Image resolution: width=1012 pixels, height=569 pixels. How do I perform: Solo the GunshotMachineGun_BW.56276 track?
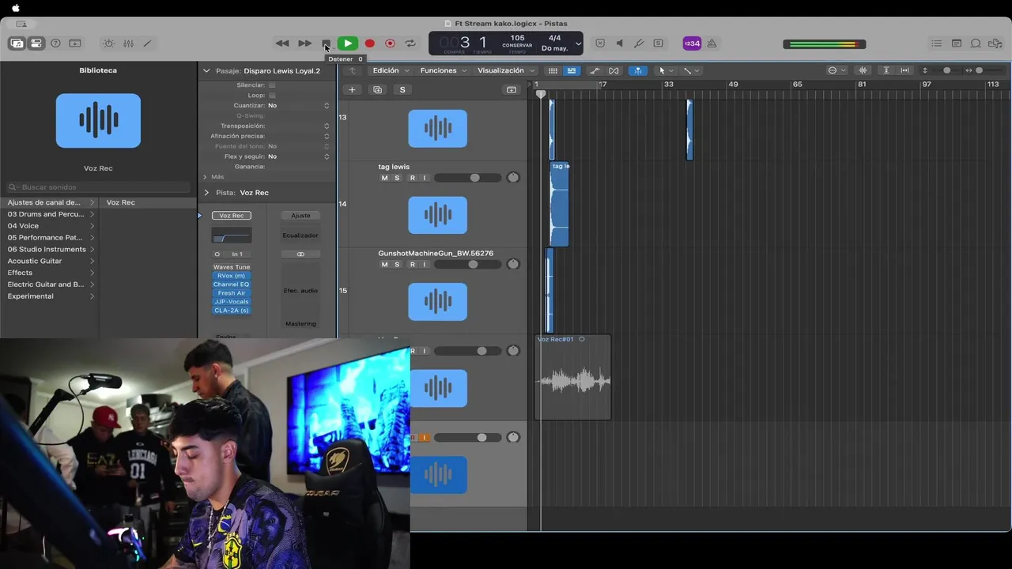click(397, 264)
